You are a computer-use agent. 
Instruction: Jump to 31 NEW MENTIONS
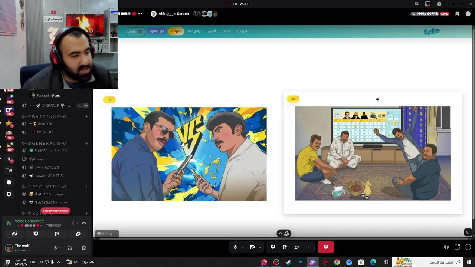tap(55, 211)
